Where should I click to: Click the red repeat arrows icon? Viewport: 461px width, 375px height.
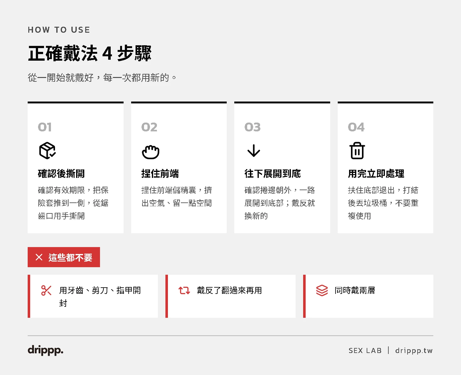(184, 290)
